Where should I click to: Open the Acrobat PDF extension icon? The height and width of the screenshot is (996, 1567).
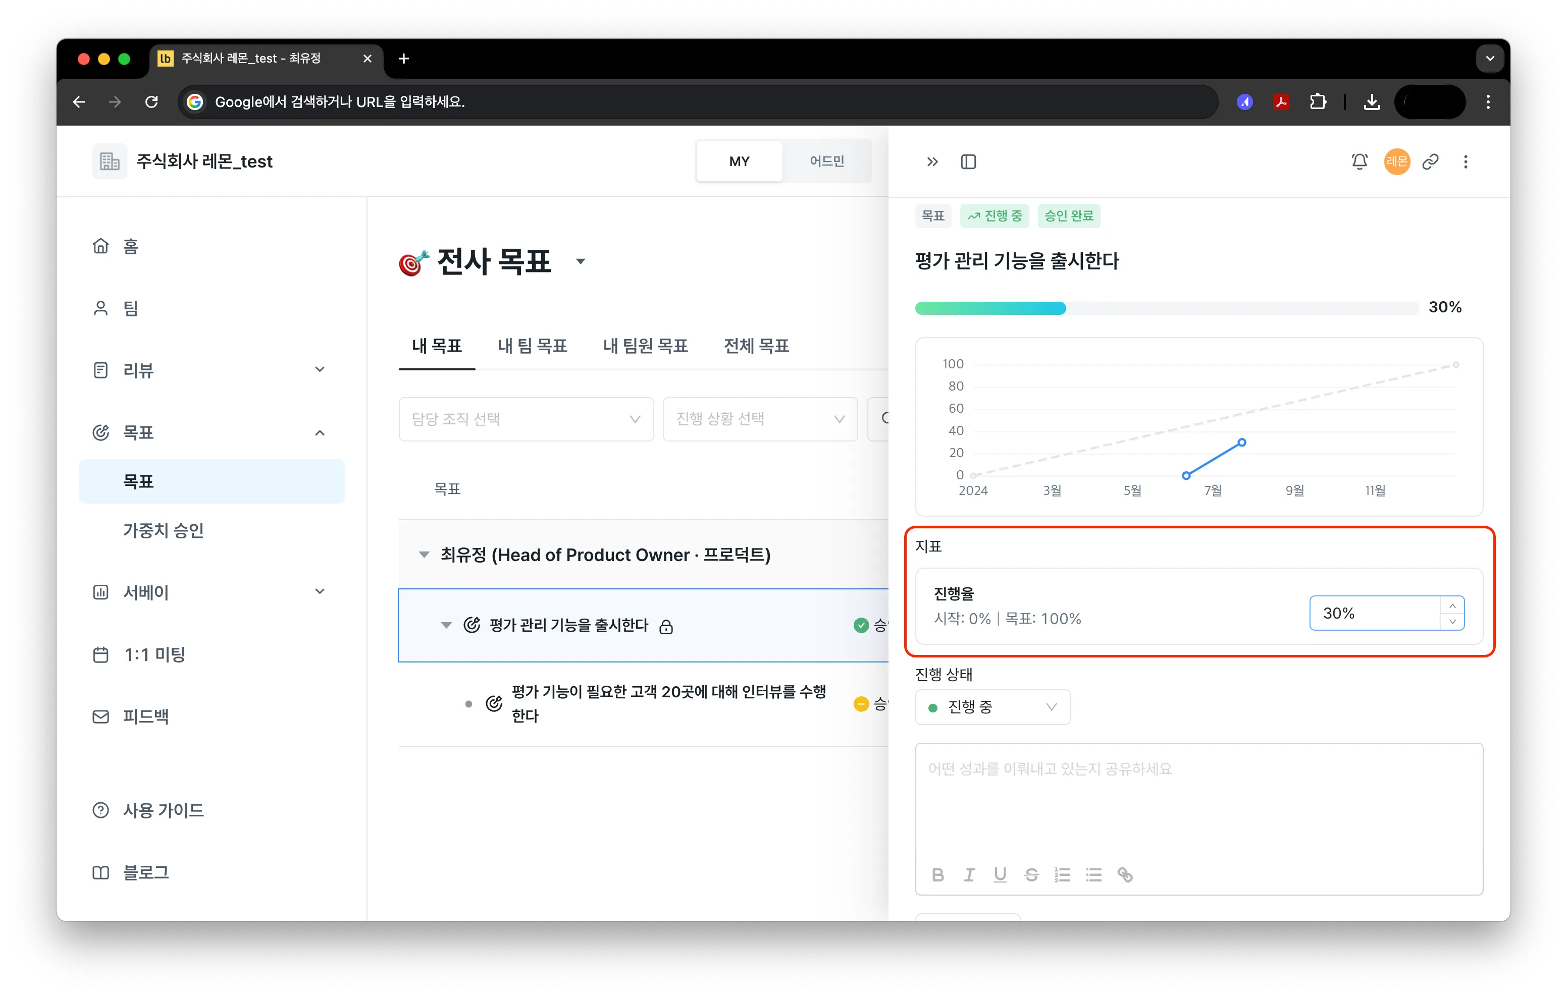pyautogui.click(x=1281, y=101)
